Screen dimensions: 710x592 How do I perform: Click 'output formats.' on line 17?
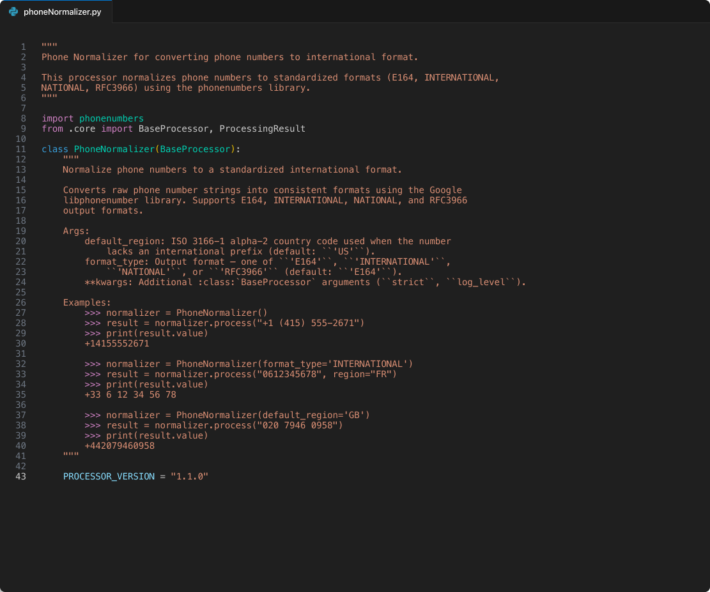pyautogui.click(x=104, y=210)
